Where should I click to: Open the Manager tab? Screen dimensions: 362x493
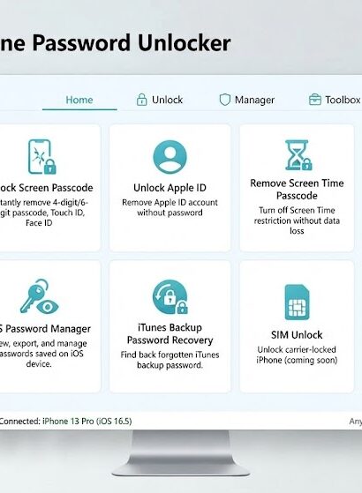247,100
